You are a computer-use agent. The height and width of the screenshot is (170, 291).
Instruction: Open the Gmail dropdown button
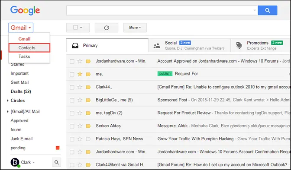click(21, 28)
